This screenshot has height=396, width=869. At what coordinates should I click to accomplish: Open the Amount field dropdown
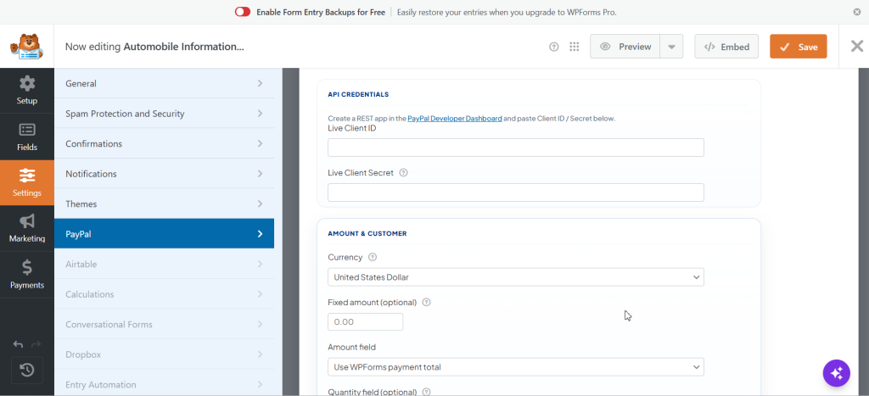(x=515, y=366)
